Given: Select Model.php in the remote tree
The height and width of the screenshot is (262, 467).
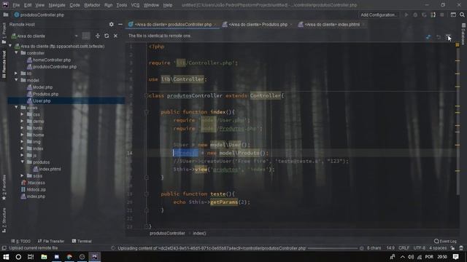Looking at the screenshot, I should tap(42, 87).
